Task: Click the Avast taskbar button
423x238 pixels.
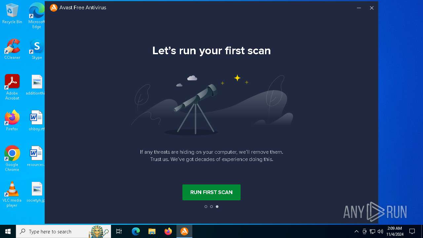Action: [x=184, y=231]
